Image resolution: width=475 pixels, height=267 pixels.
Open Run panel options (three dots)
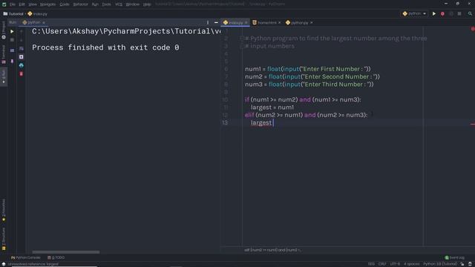208,22
